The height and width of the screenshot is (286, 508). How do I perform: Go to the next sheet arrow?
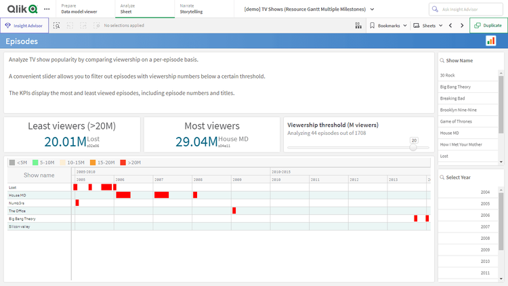coord(463,25)
